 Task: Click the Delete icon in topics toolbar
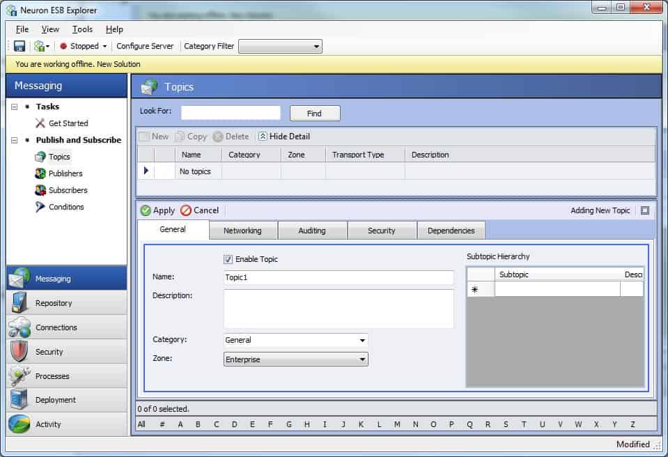(218, 137)
